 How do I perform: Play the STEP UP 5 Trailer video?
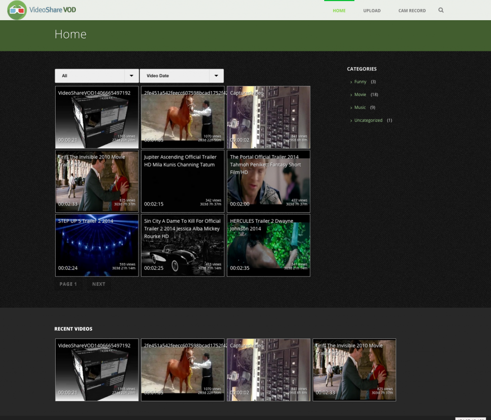click(97, 245)
